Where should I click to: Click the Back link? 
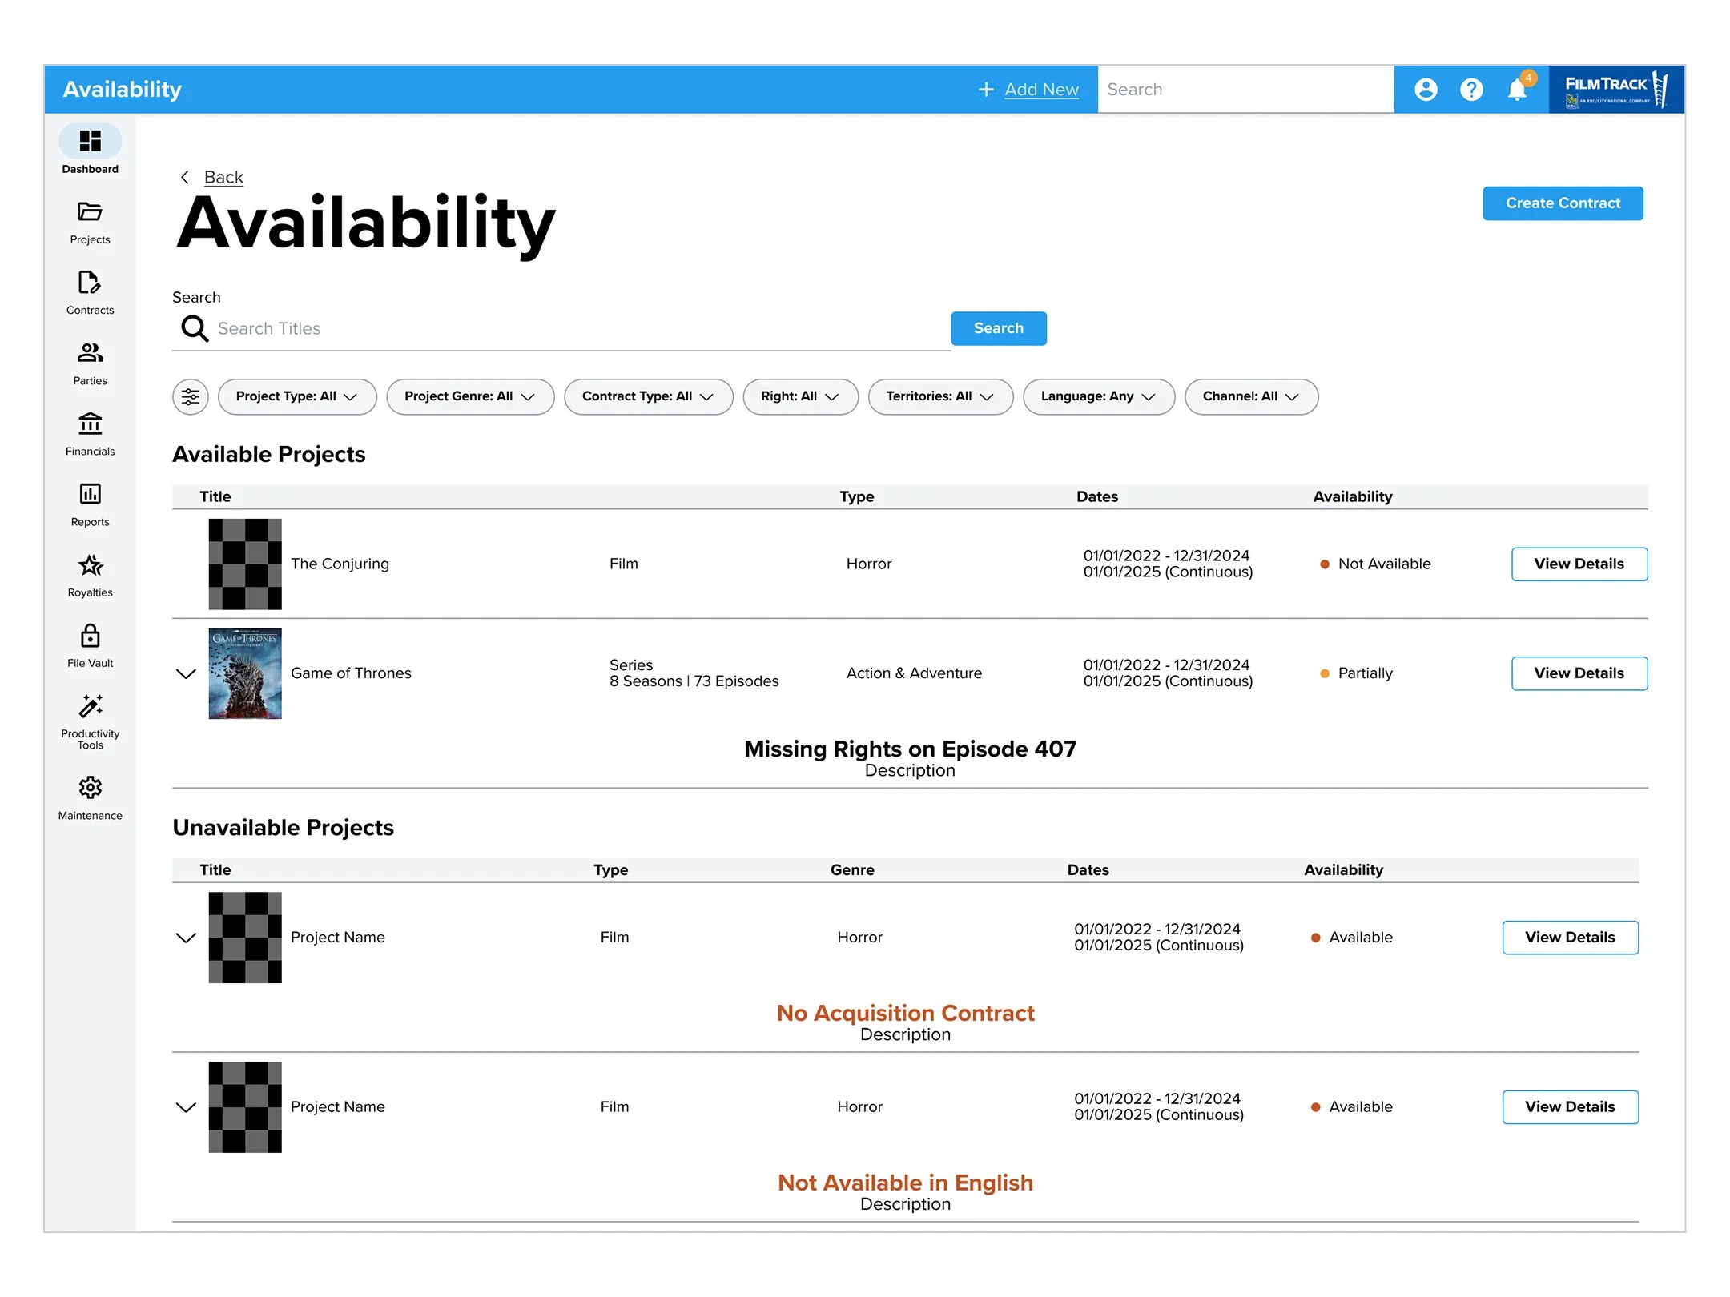point(223,177)
